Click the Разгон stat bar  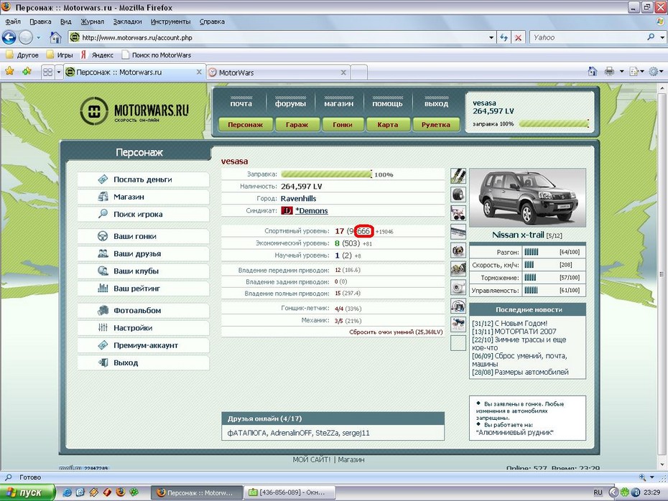531,252
